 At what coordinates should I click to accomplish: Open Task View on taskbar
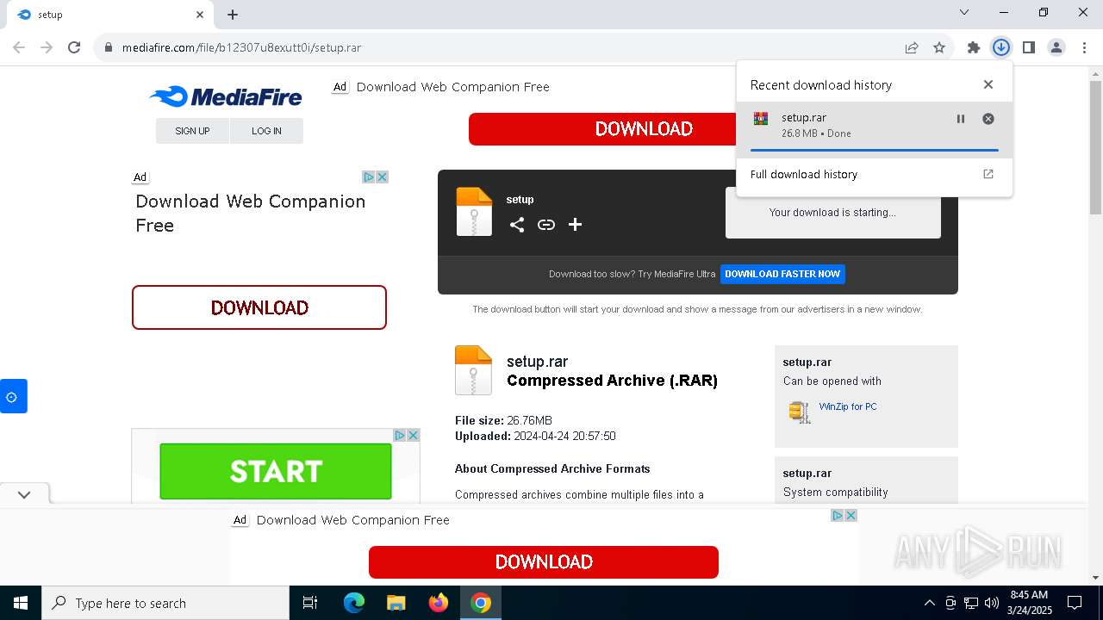pyautogui.click(x=310, y=603)
